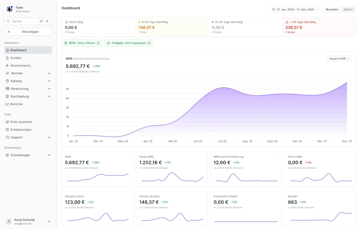Switch to Jährlich view

[x=348, y=10]
